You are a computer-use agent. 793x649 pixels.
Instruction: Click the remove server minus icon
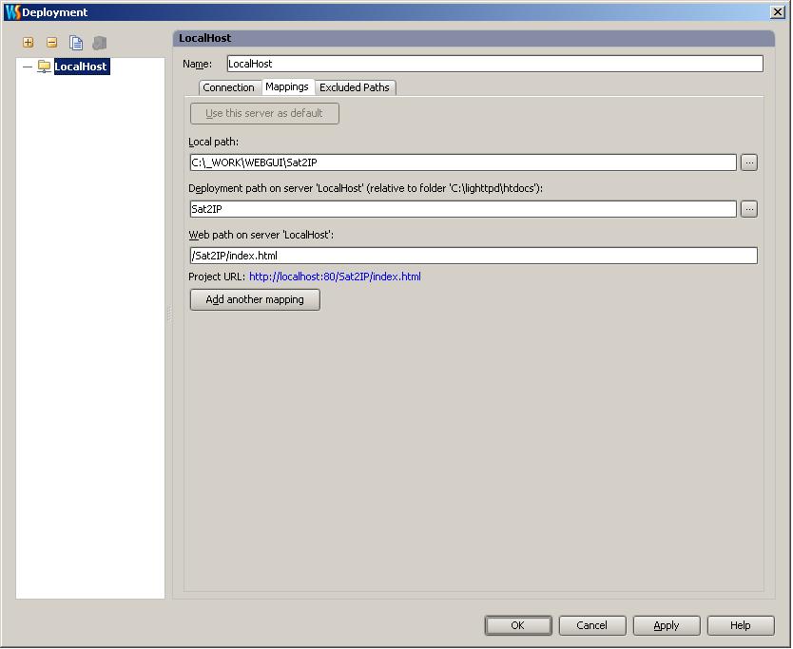(x=51, y=43)
